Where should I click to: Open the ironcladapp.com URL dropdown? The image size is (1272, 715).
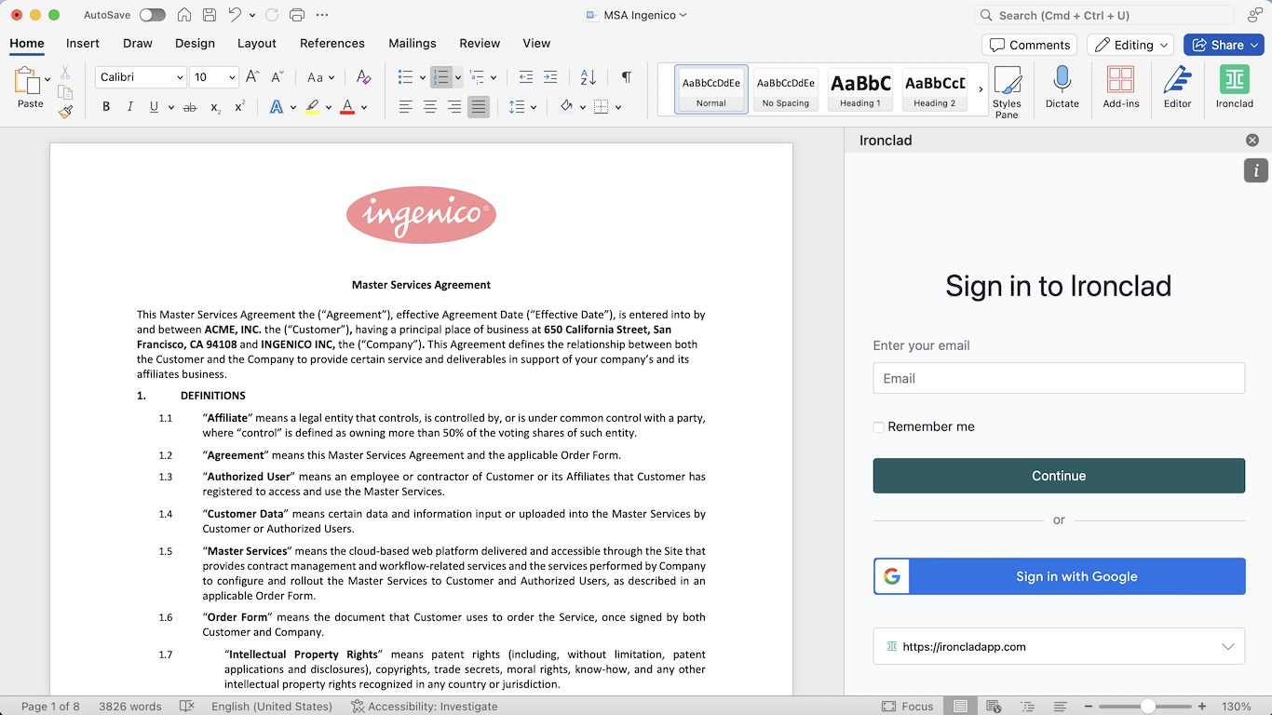[1059, 646]
